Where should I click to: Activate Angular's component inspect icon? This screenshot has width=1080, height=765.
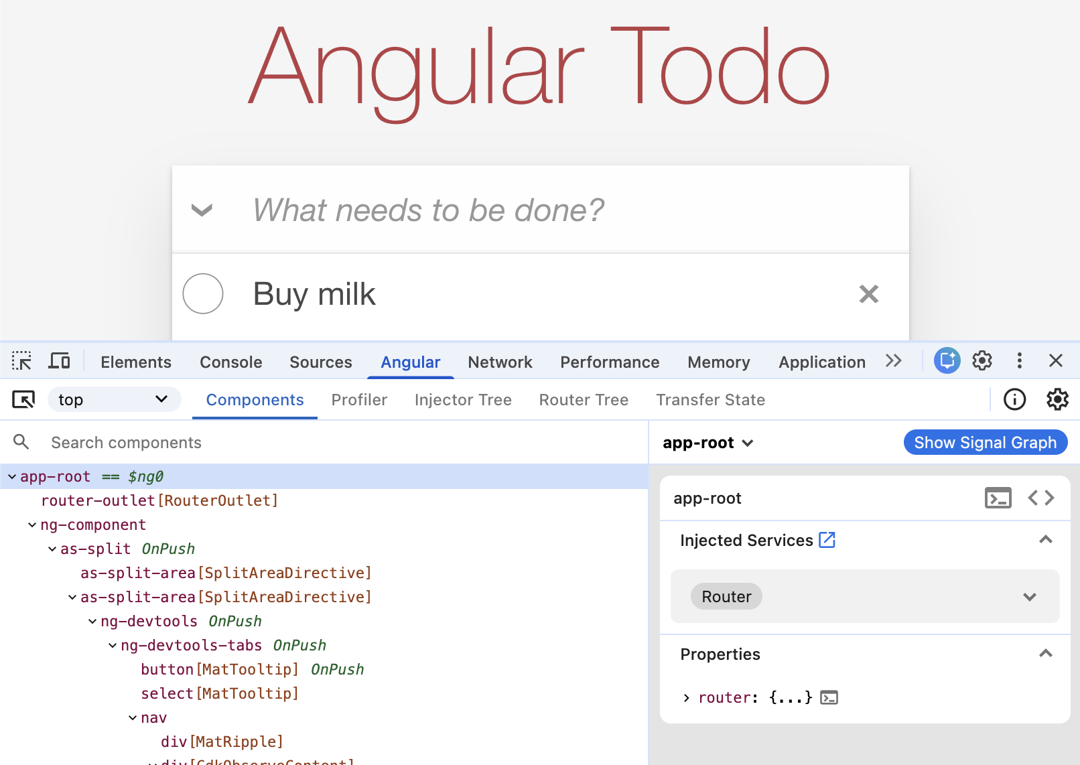tap(23, 399)
